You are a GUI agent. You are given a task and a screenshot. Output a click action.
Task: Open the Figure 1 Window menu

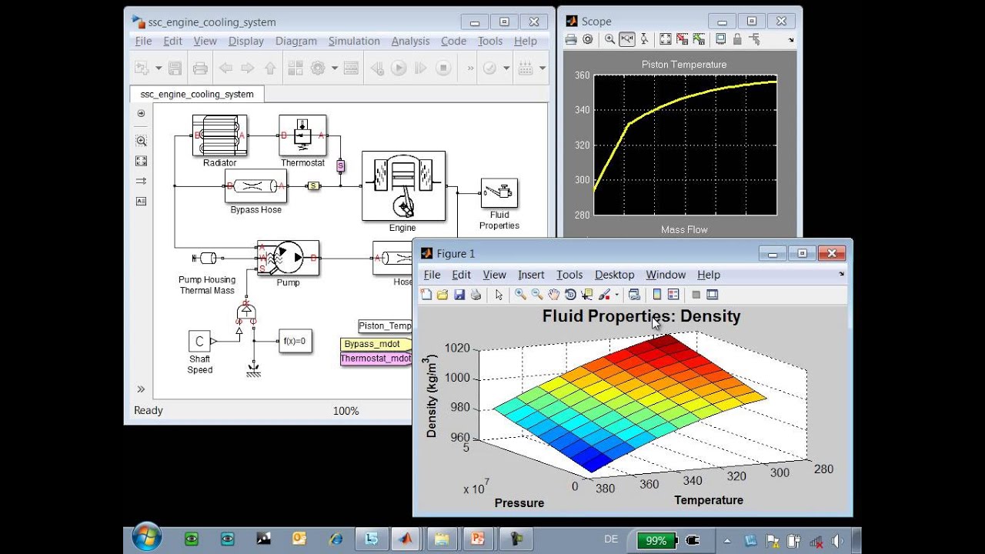coord(666,275)
